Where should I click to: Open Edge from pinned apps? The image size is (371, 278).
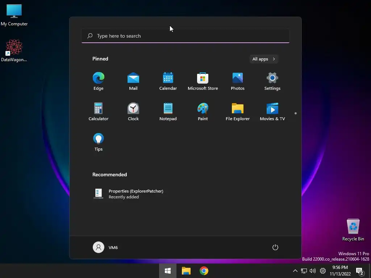pyautogui.click(x=99, y=81)
